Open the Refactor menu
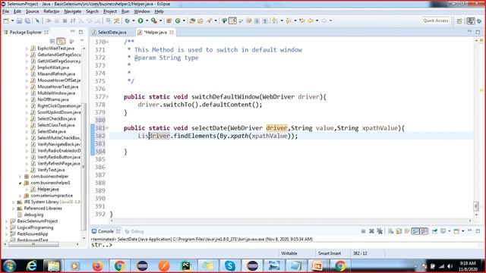 tap(52, 11)
